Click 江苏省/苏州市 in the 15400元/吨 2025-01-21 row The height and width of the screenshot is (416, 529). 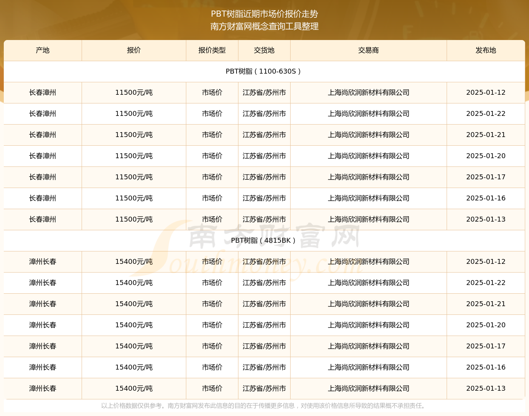pos(264,304)
